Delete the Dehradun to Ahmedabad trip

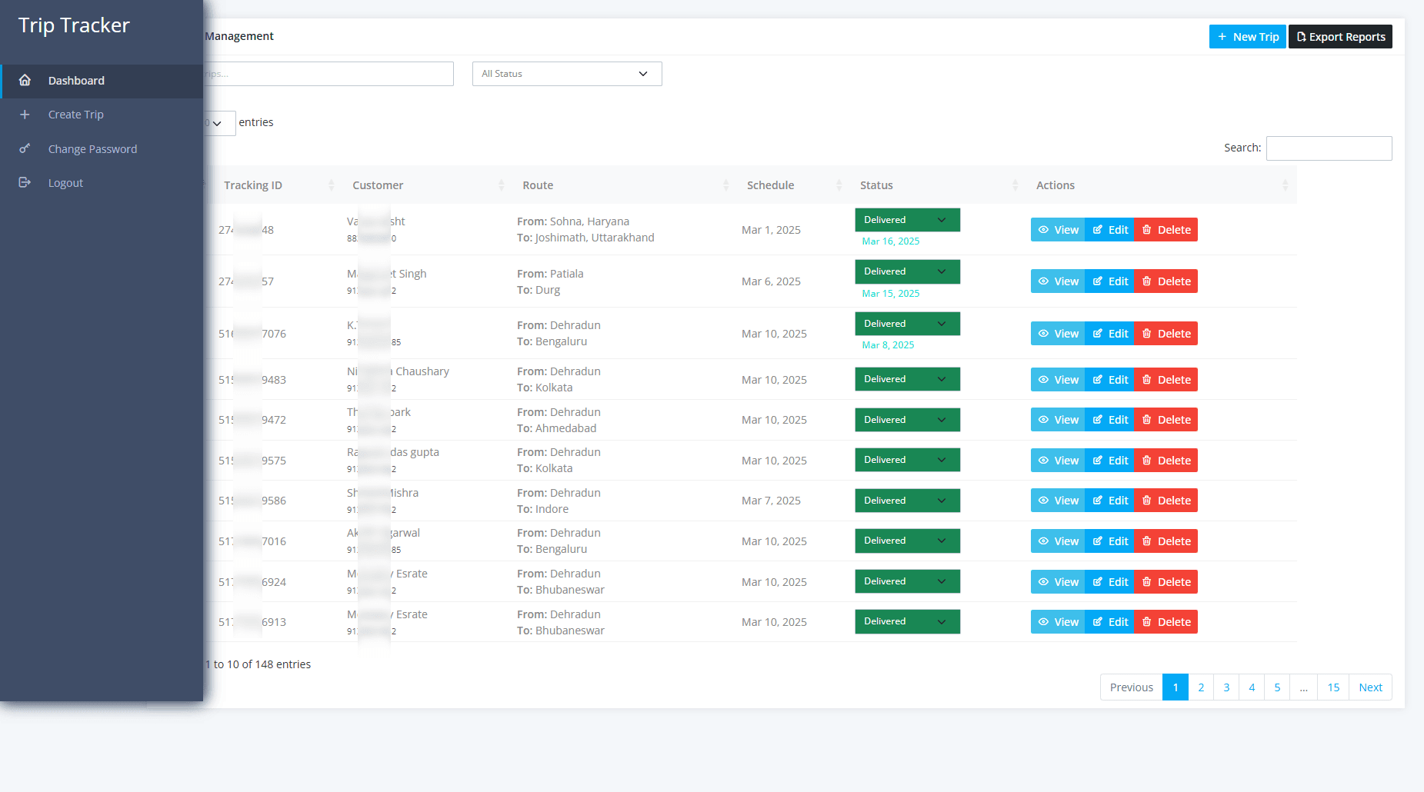pos(1166,420)
